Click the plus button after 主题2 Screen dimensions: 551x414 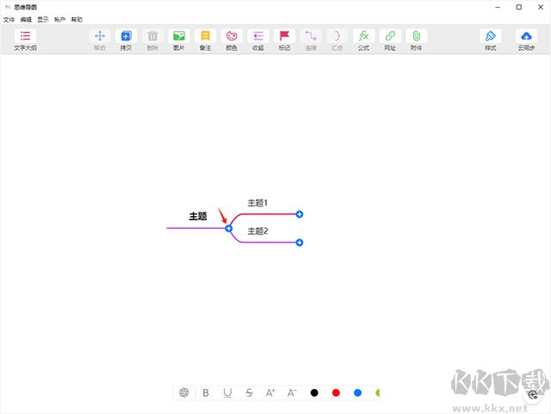300,243
